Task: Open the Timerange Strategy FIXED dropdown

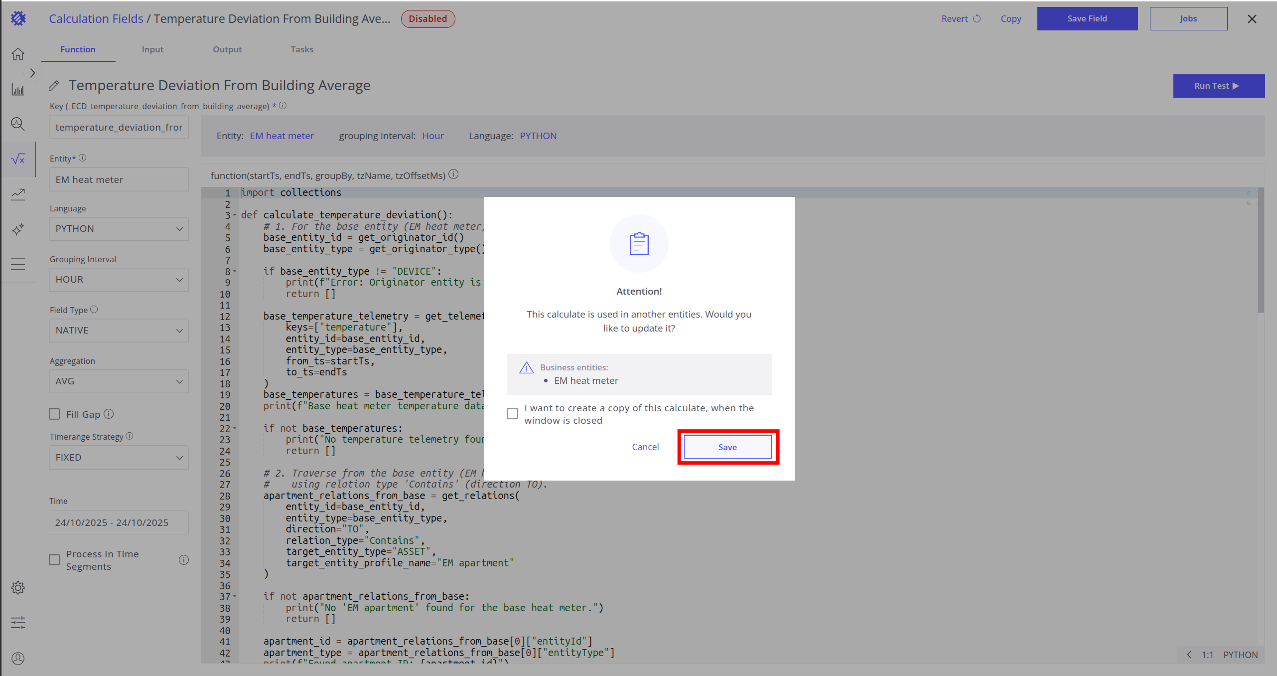Action: pyautogui.click(x=119, y=458)
